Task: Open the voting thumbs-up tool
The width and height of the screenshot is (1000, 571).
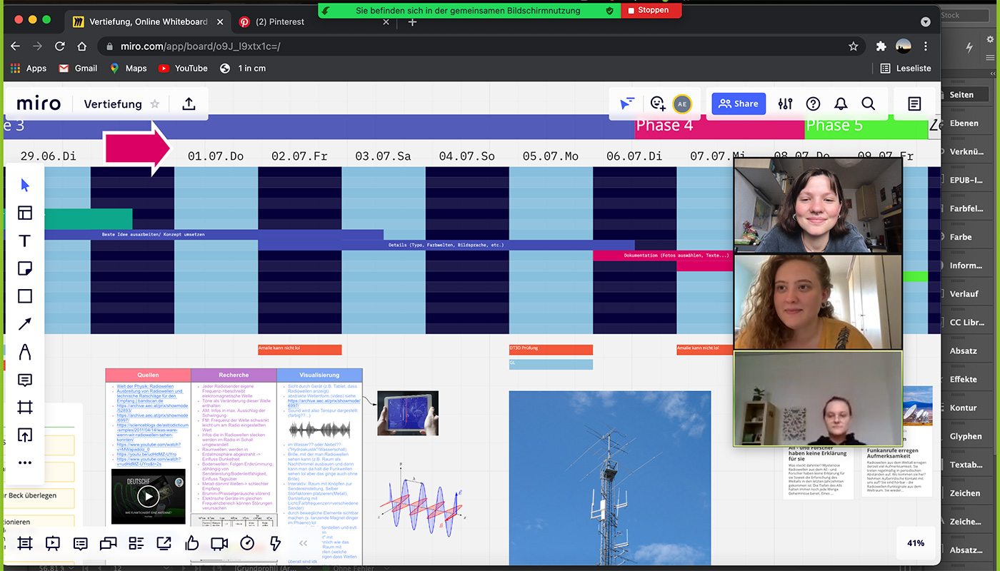Action: [191, 543]
